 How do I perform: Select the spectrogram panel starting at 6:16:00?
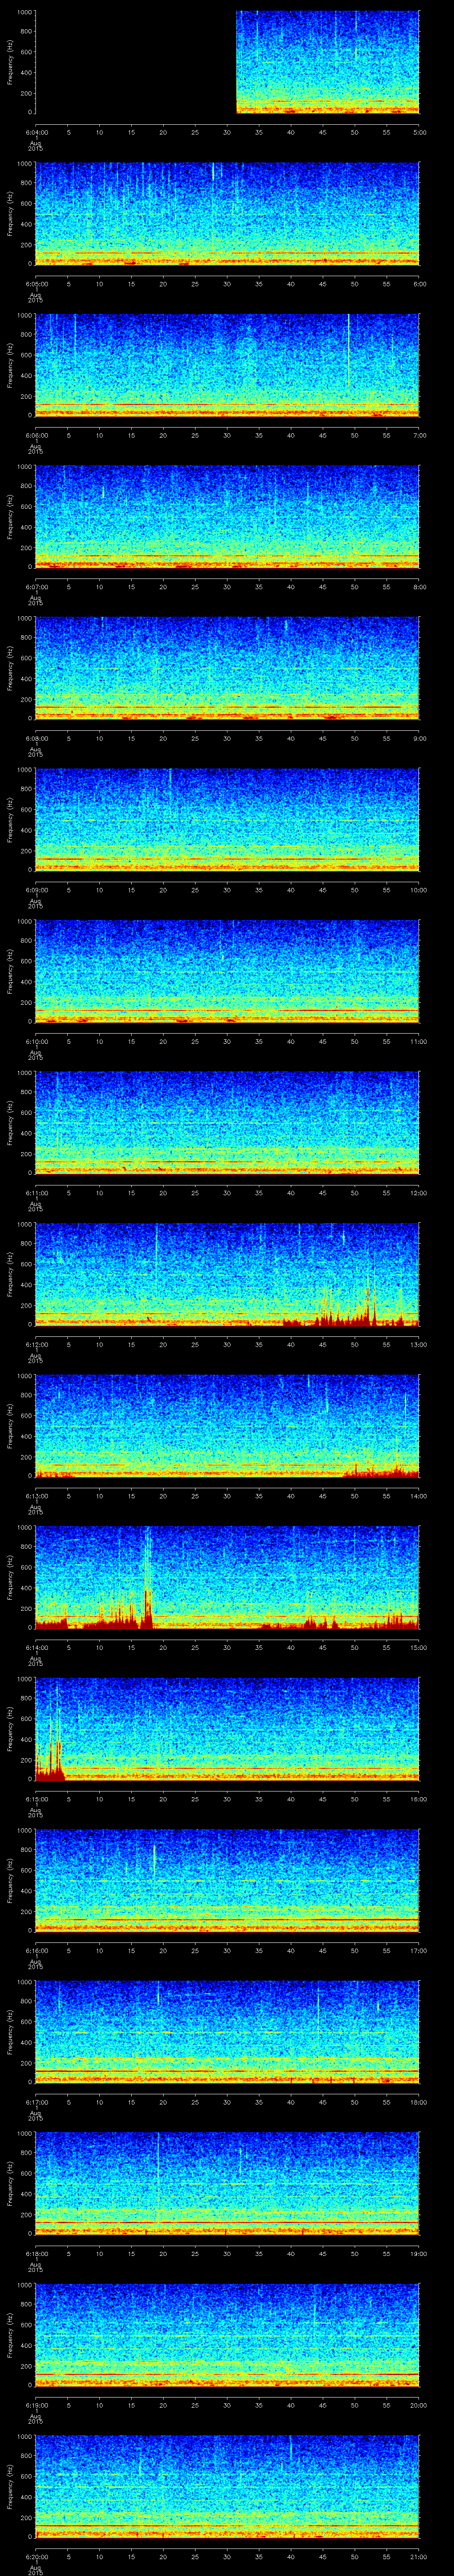pos(227,1880)
